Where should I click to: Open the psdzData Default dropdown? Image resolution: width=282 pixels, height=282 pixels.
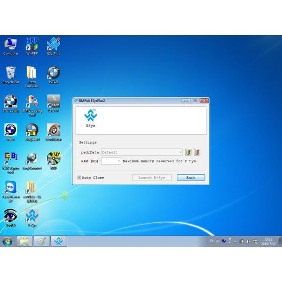click(x=142, y=152)
